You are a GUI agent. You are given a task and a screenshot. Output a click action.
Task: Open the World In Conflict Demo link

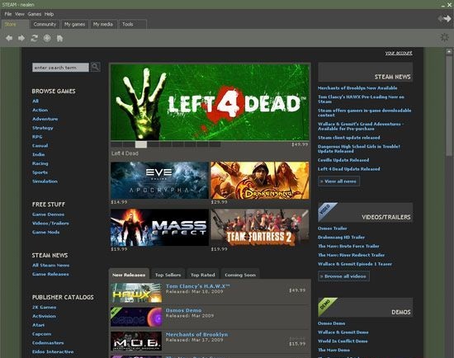coord(343,341)
